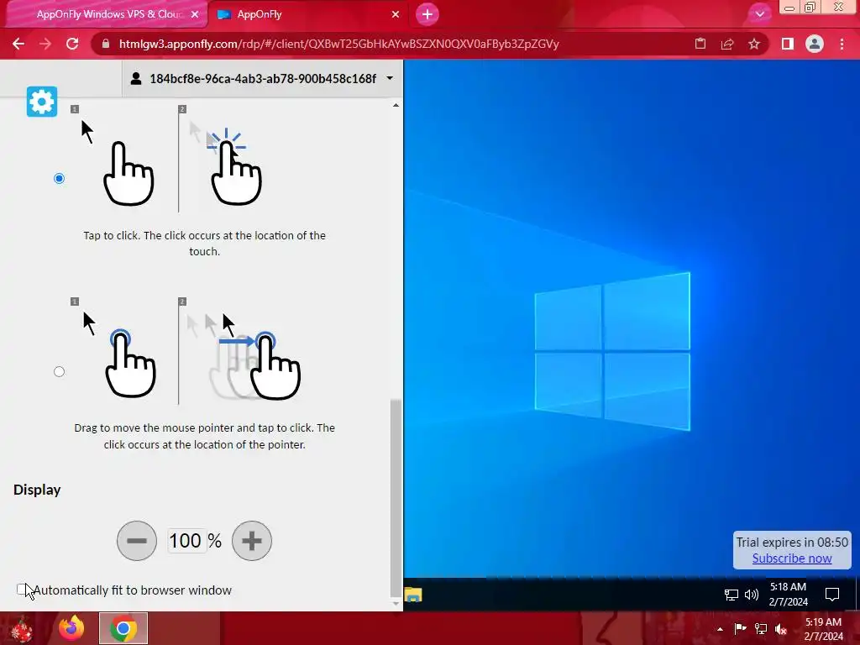This screenshot has width=860, height=645.
Task: Click host tray network icon
Action: tap(761, 629)
